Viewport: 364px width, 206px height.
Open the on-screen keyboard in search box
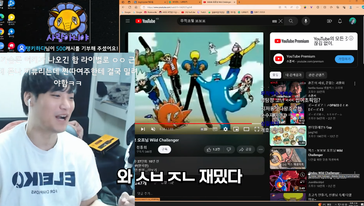pyautogui.click(x=274, y=21)
